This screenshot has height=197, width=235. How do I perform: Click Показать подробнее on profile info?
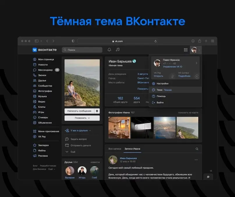(x=143, y=88)
